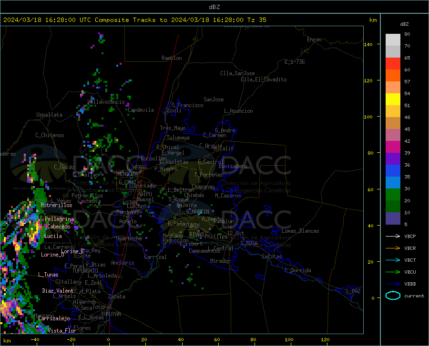429x346 pixels.
Task: Click the Zapata map label
Action: click(x=117, y=297)
